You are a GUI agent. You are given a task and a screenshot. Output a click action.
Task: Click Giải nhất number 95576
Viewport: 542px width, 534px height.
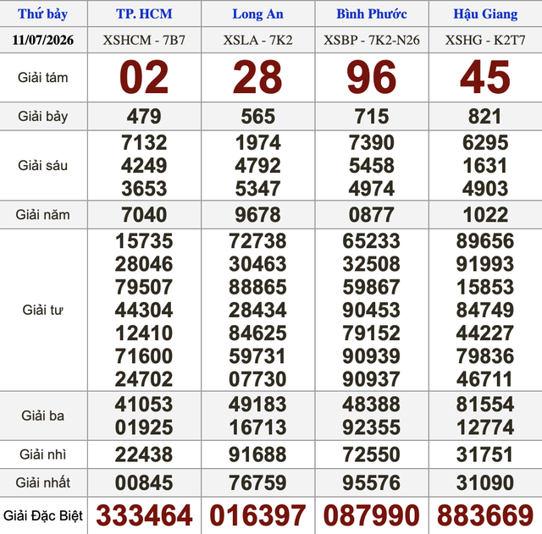click(x=372, y=482)
